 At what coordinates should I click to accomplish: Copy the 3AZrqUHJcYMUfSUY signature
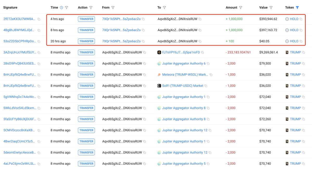click(39, 53)
